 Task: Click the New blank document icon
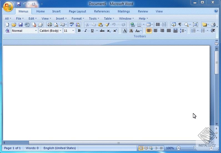7,25
